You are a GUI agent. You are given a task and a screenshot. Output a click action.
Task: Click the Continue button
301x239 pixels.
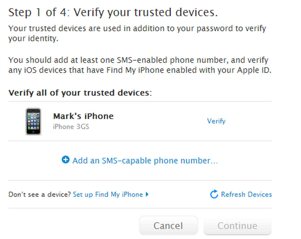[237, 225]
